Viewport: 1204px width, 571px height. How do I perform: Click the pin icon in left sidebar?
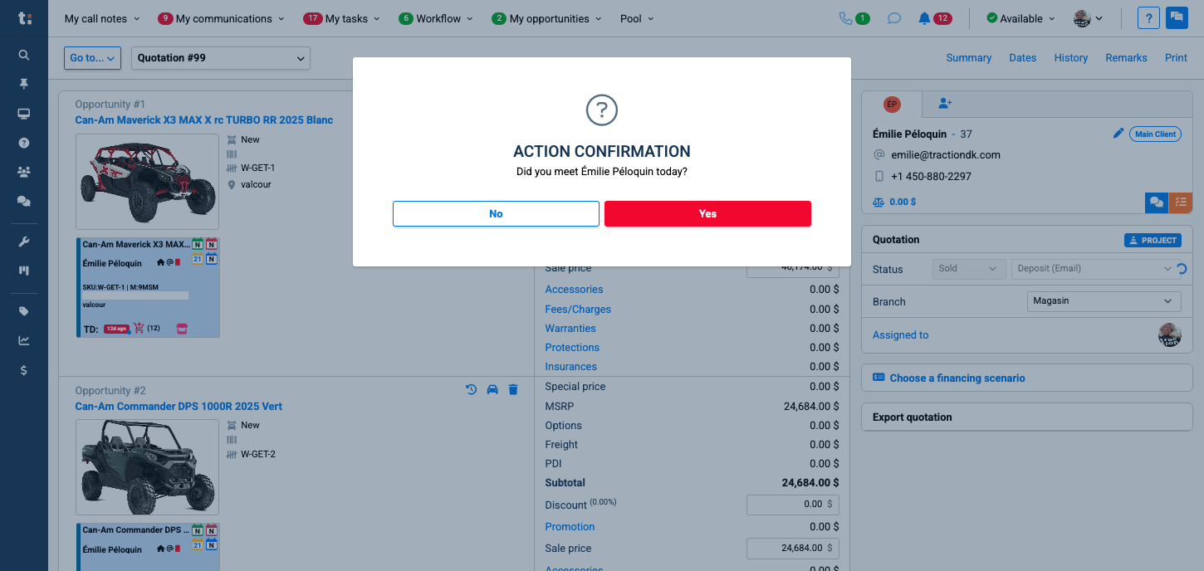click(24, 84)
